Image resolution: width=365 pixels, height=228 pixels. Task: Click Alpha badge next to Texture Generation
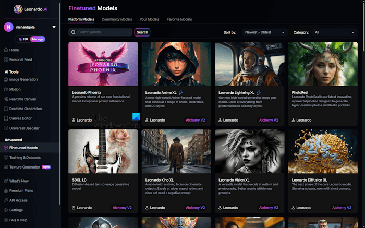click(x=46, y=167)
